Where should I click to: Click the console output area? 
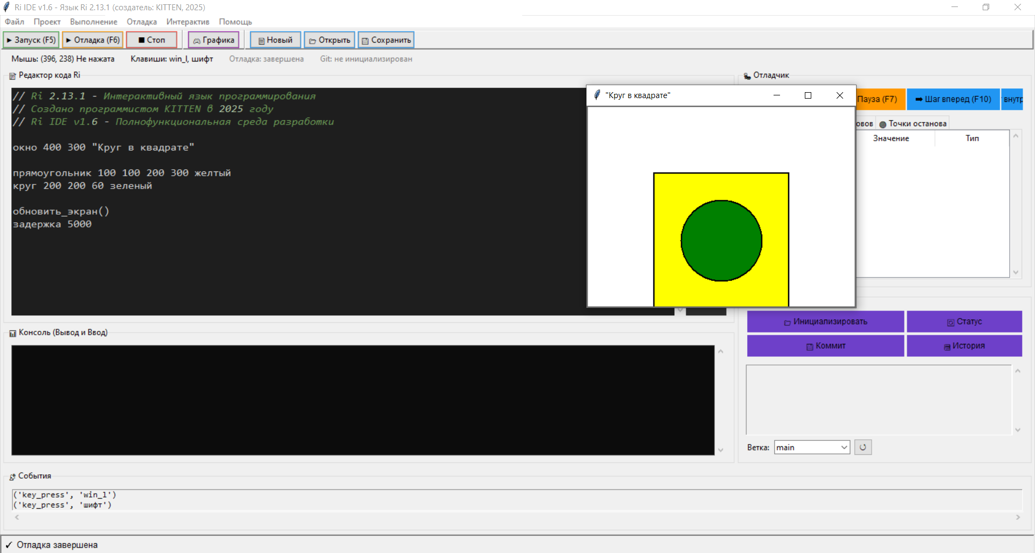pyautogui.click(x=363, y=400)
